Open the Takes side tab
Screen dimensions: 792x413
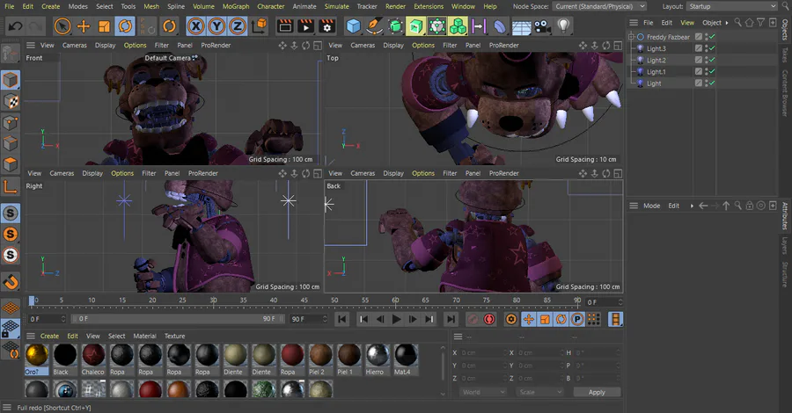(784, 55)
